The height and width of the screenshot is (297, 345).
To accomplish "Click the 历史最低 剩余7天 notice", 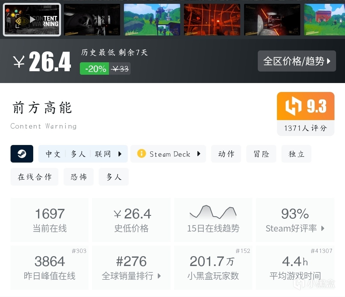I will [x=114, y=52].
